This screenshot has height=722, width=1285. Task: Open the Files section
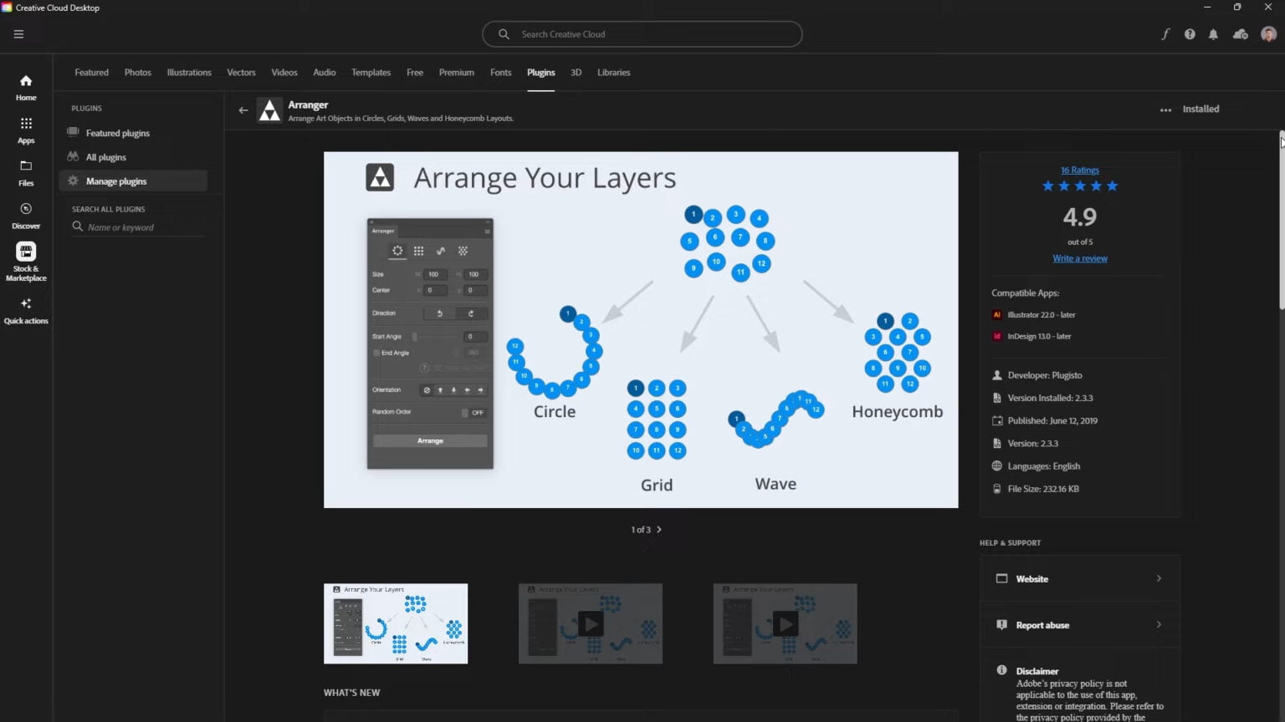[x=25, y=173]
